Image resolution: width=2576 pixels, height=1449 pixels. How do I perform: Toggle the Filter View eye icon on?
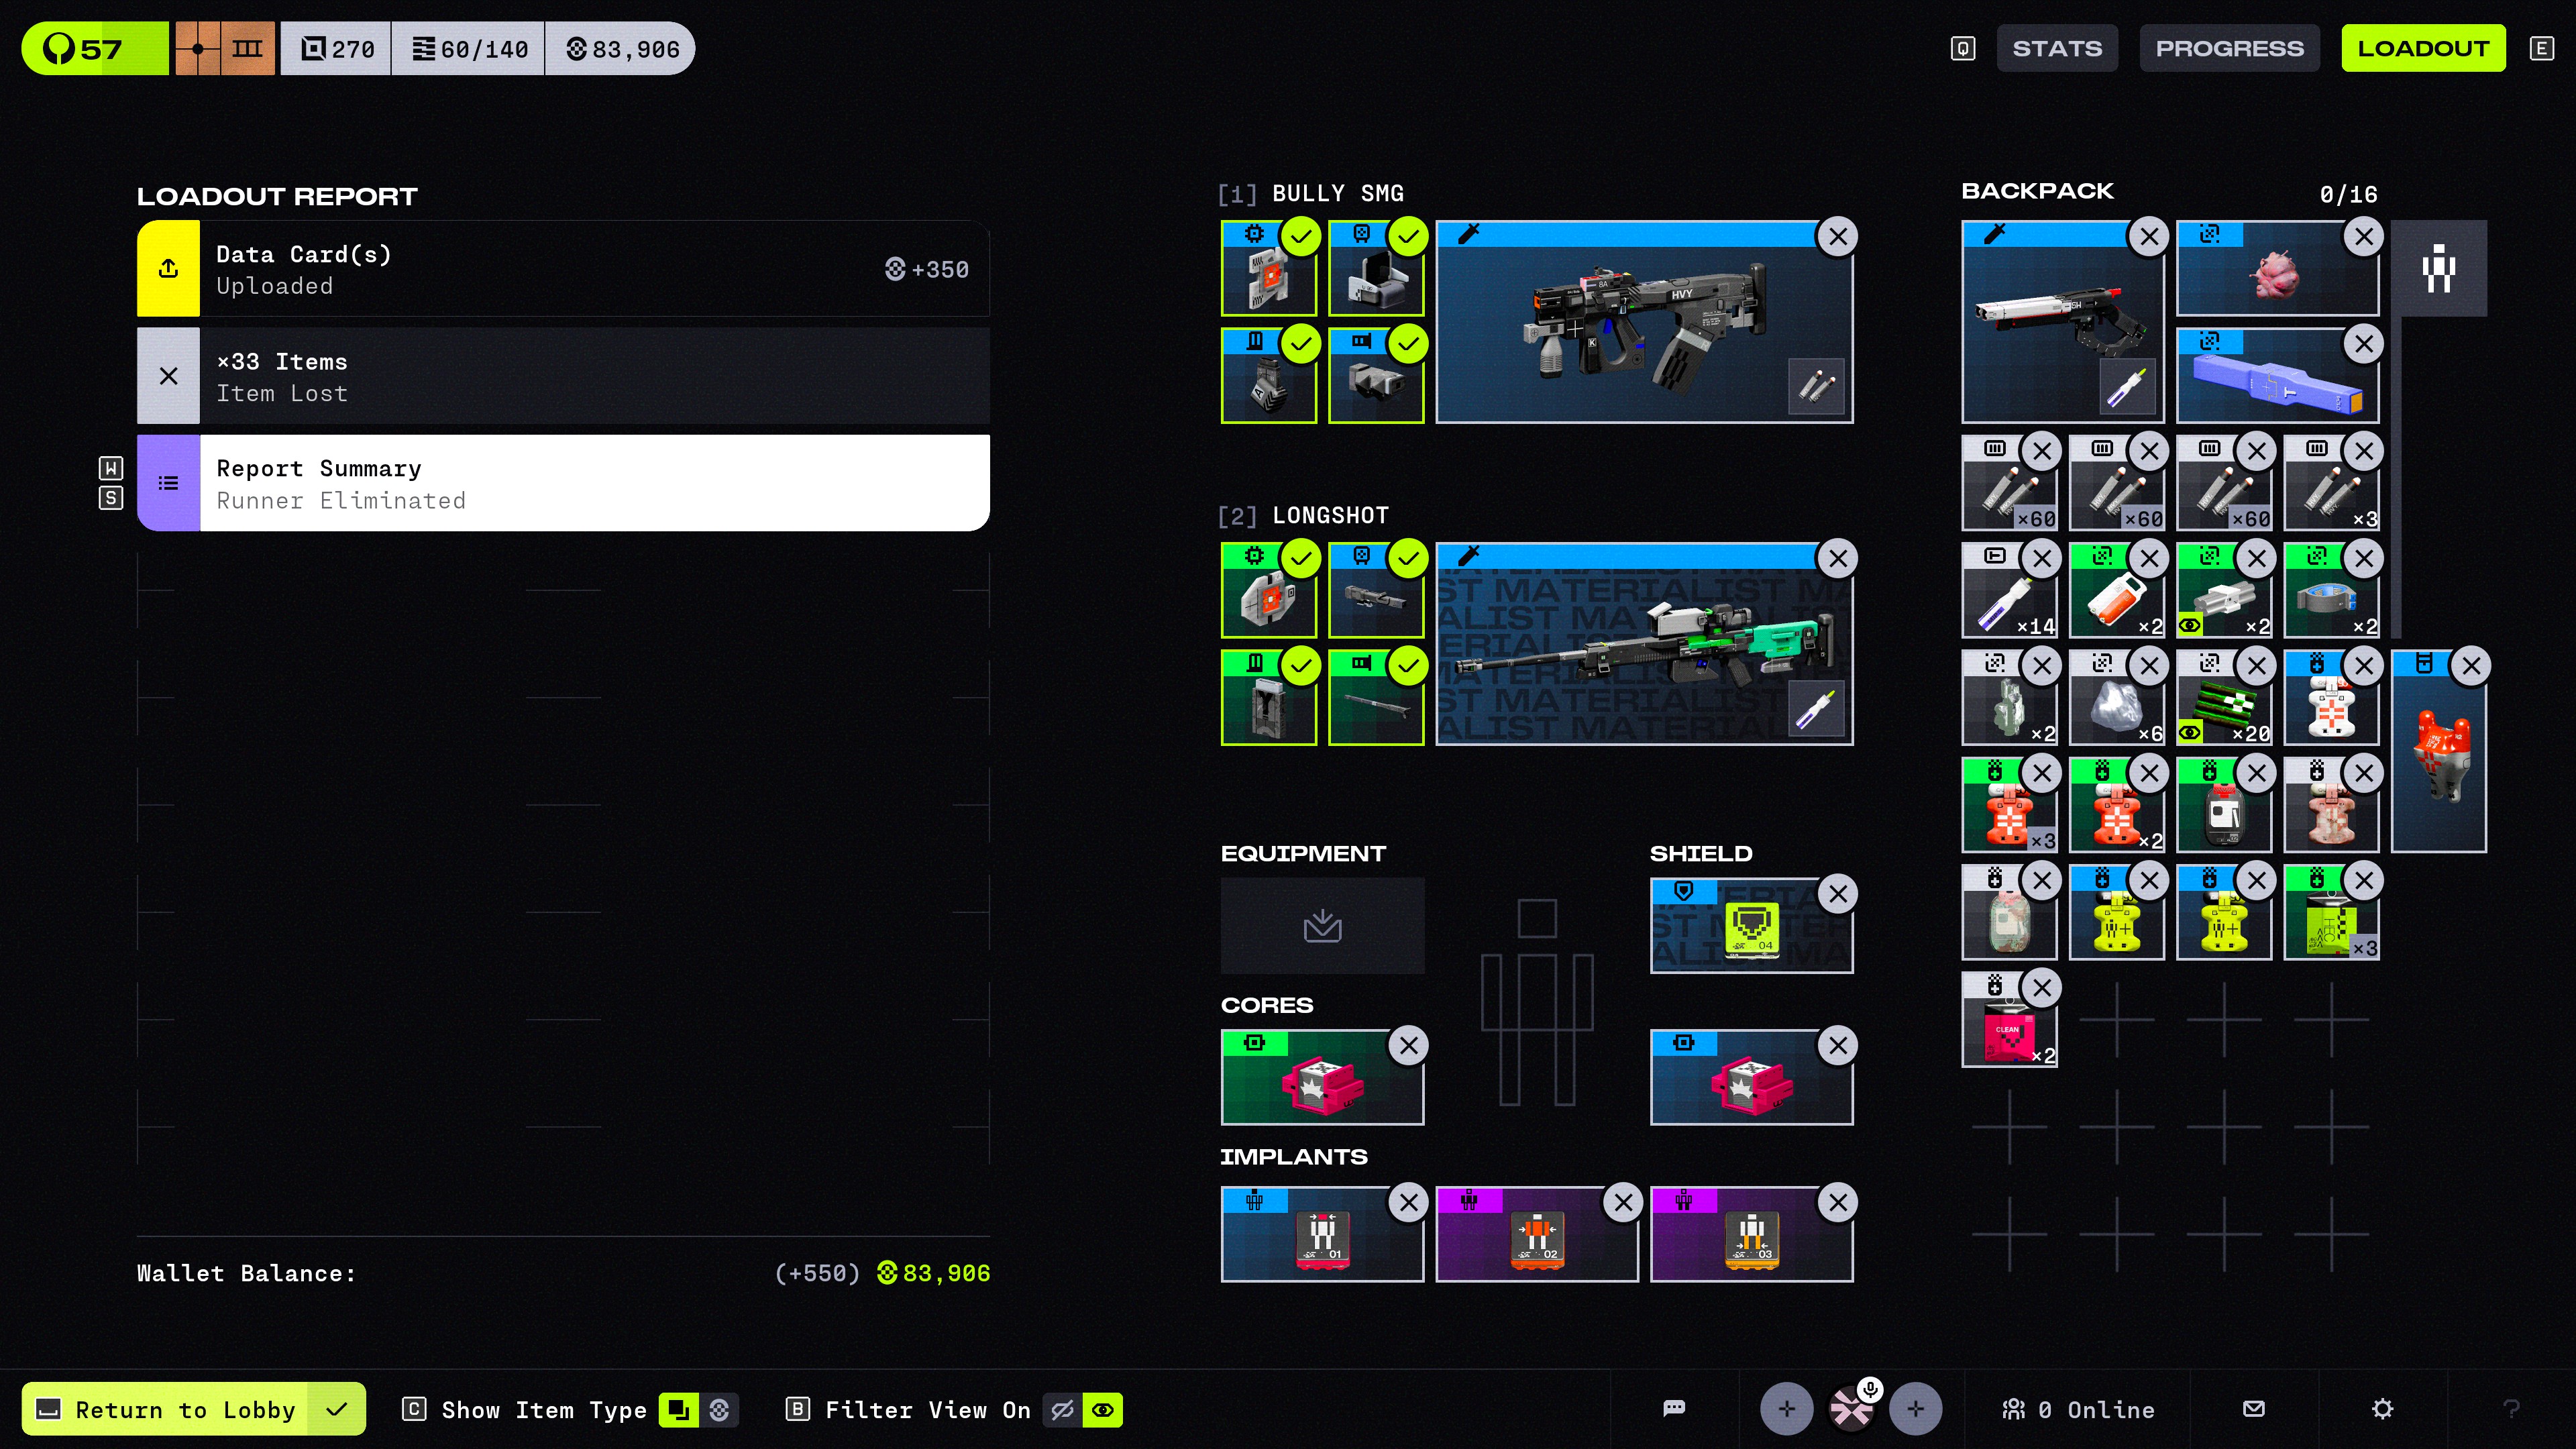[x=1102, y=1409]
